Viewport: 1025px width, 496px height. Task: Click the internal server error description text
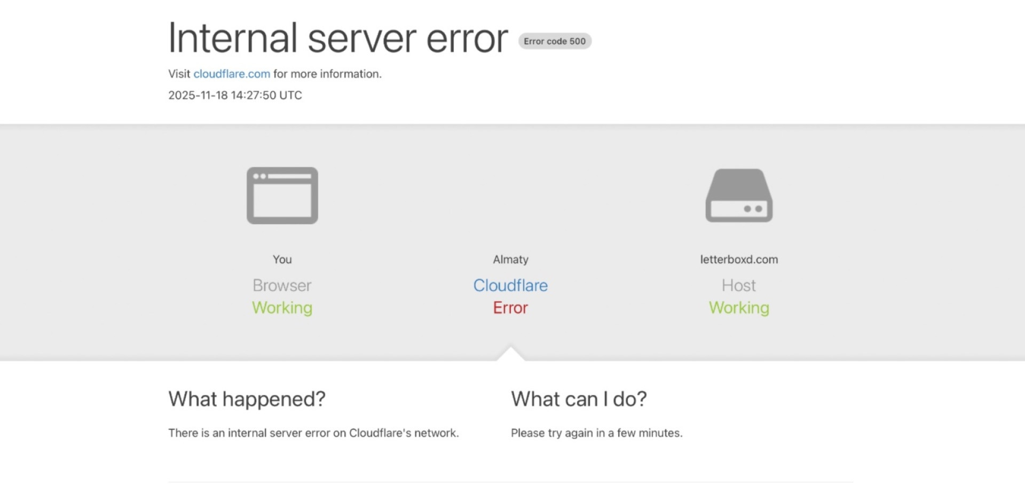coord(313,433)
